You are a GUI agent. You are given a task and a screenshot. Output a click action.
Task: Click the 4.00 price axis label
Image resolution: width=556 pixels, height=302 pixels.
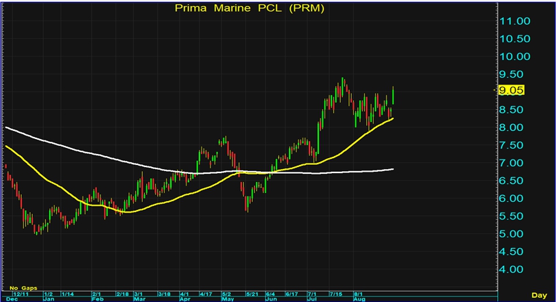(511, 269)
